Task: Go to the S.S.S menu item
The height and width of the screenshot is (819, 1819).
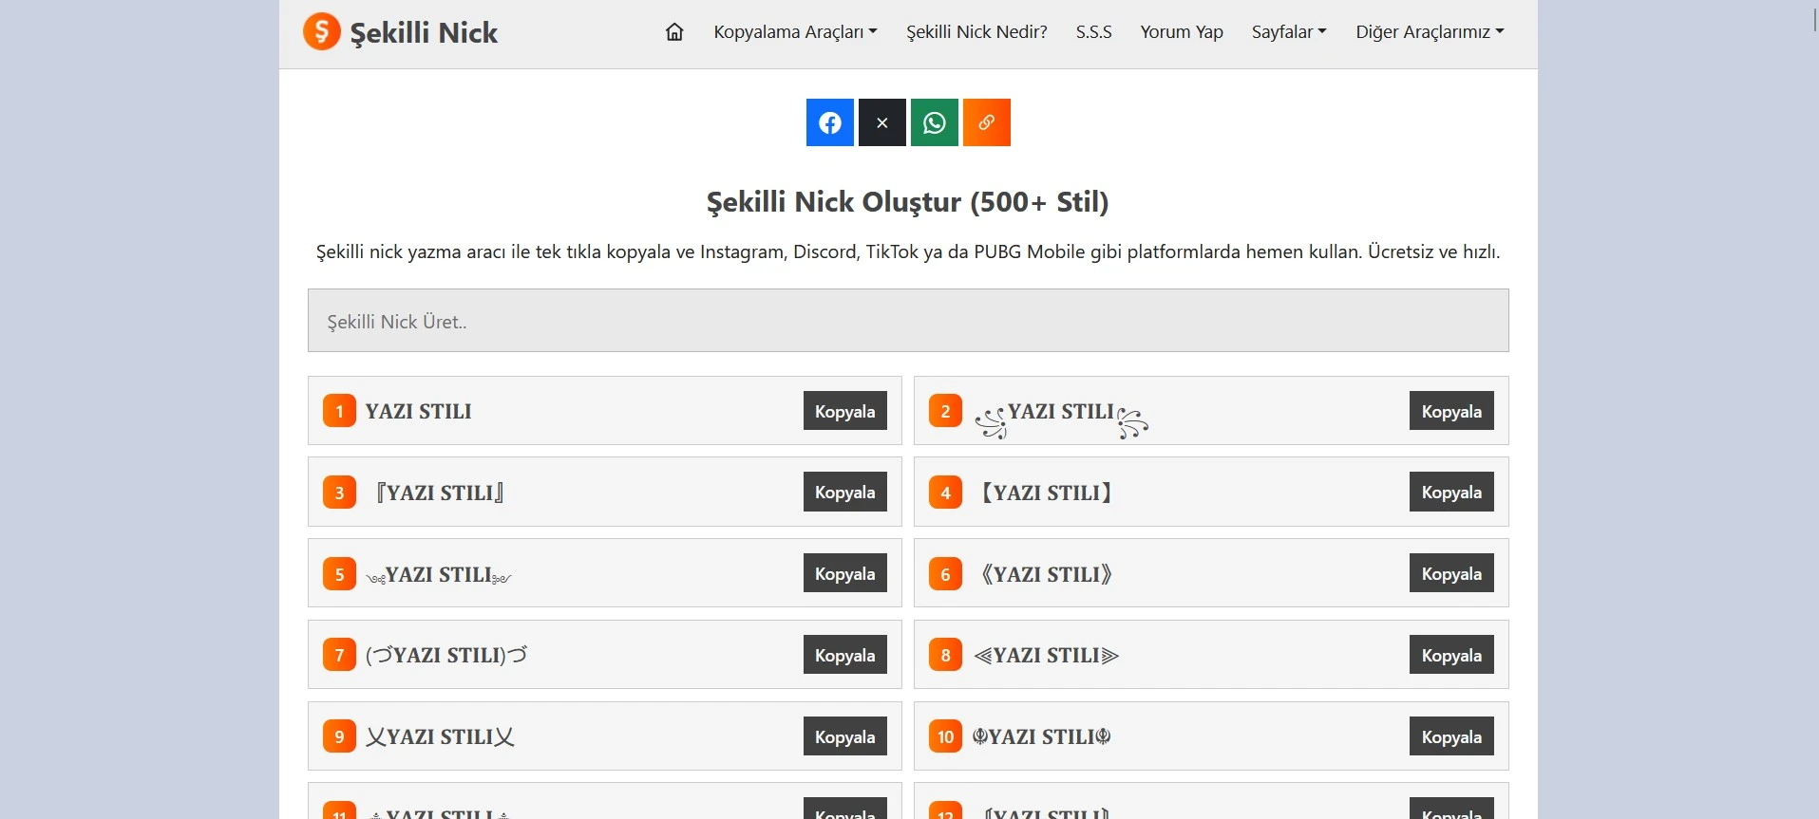Action: click(1093, 32)
